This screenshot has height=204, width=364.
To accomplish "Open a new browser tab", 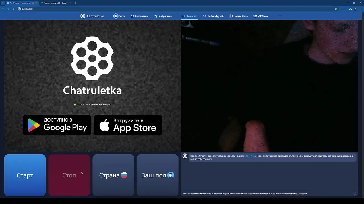I will click(x=75, y=3).
